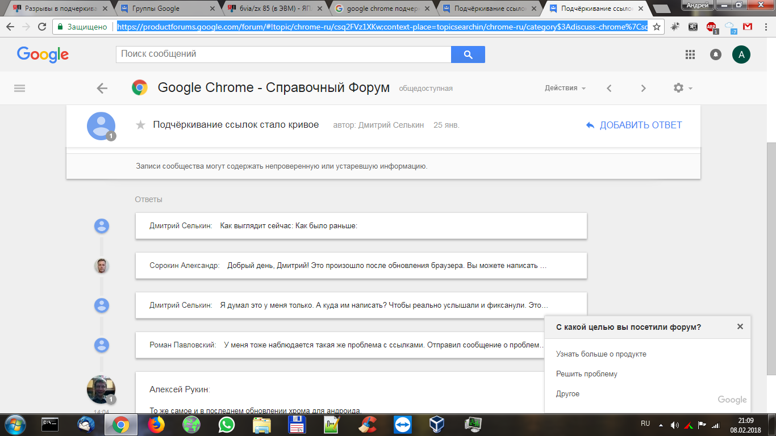Open the hamburger navigation menu
Screen dimensions: 776x436
tap(19, 88)
